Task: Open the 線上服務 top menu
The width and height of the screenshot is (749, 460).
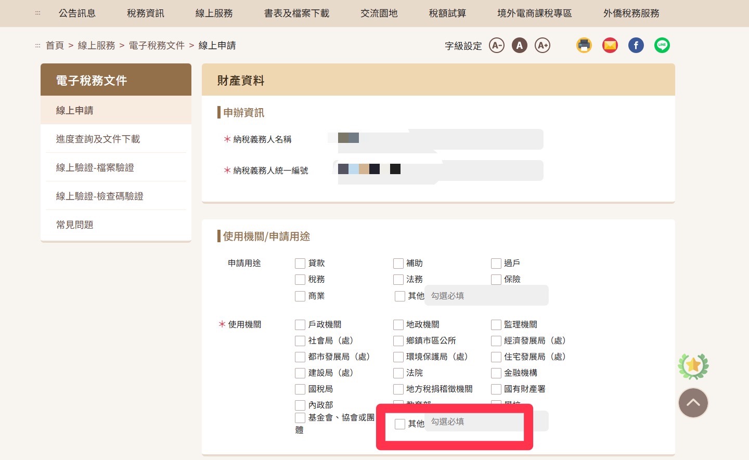Action: coord(214,14)
